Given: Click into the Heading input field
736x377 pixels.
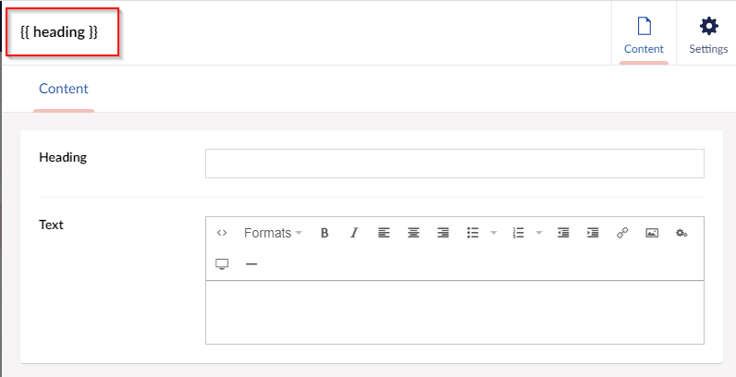Looking at the screenshot, I should (x=454, y=164).
